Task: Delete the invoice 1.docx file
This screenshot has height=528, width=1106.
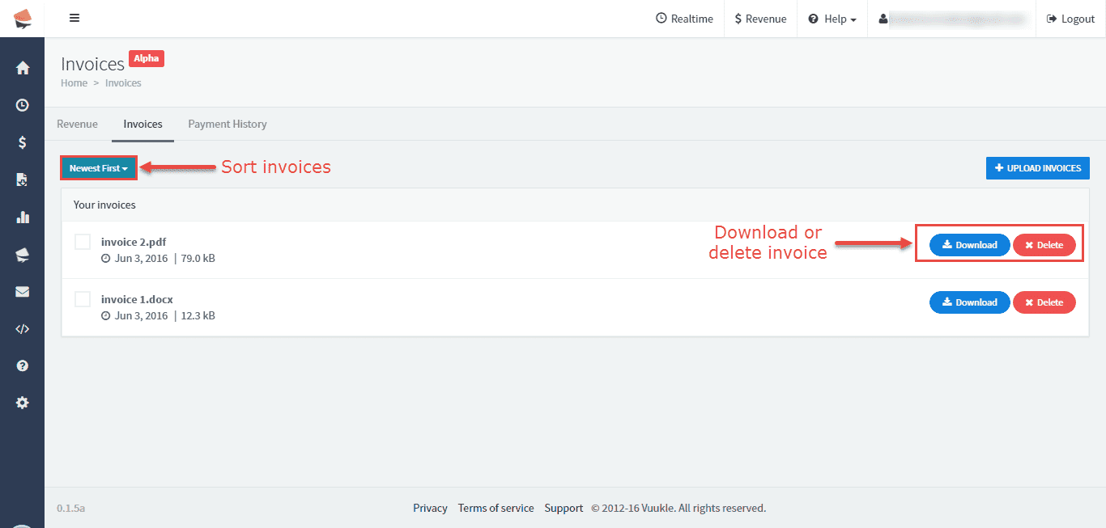Action: 1044,302
